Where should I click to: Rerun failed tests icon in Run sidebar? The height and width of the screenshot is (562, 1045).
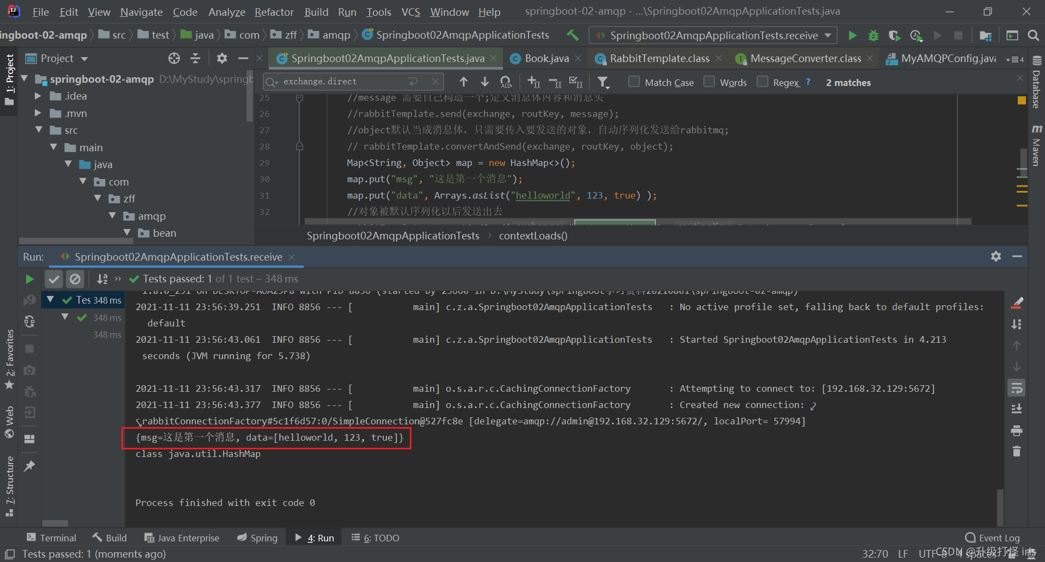tap(29, 300)
